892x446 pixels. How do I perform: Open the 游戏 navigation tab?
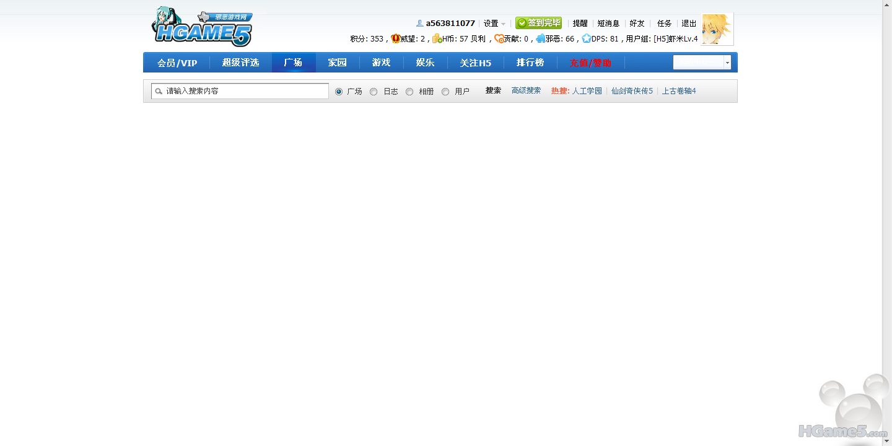[x=381, y=63]
